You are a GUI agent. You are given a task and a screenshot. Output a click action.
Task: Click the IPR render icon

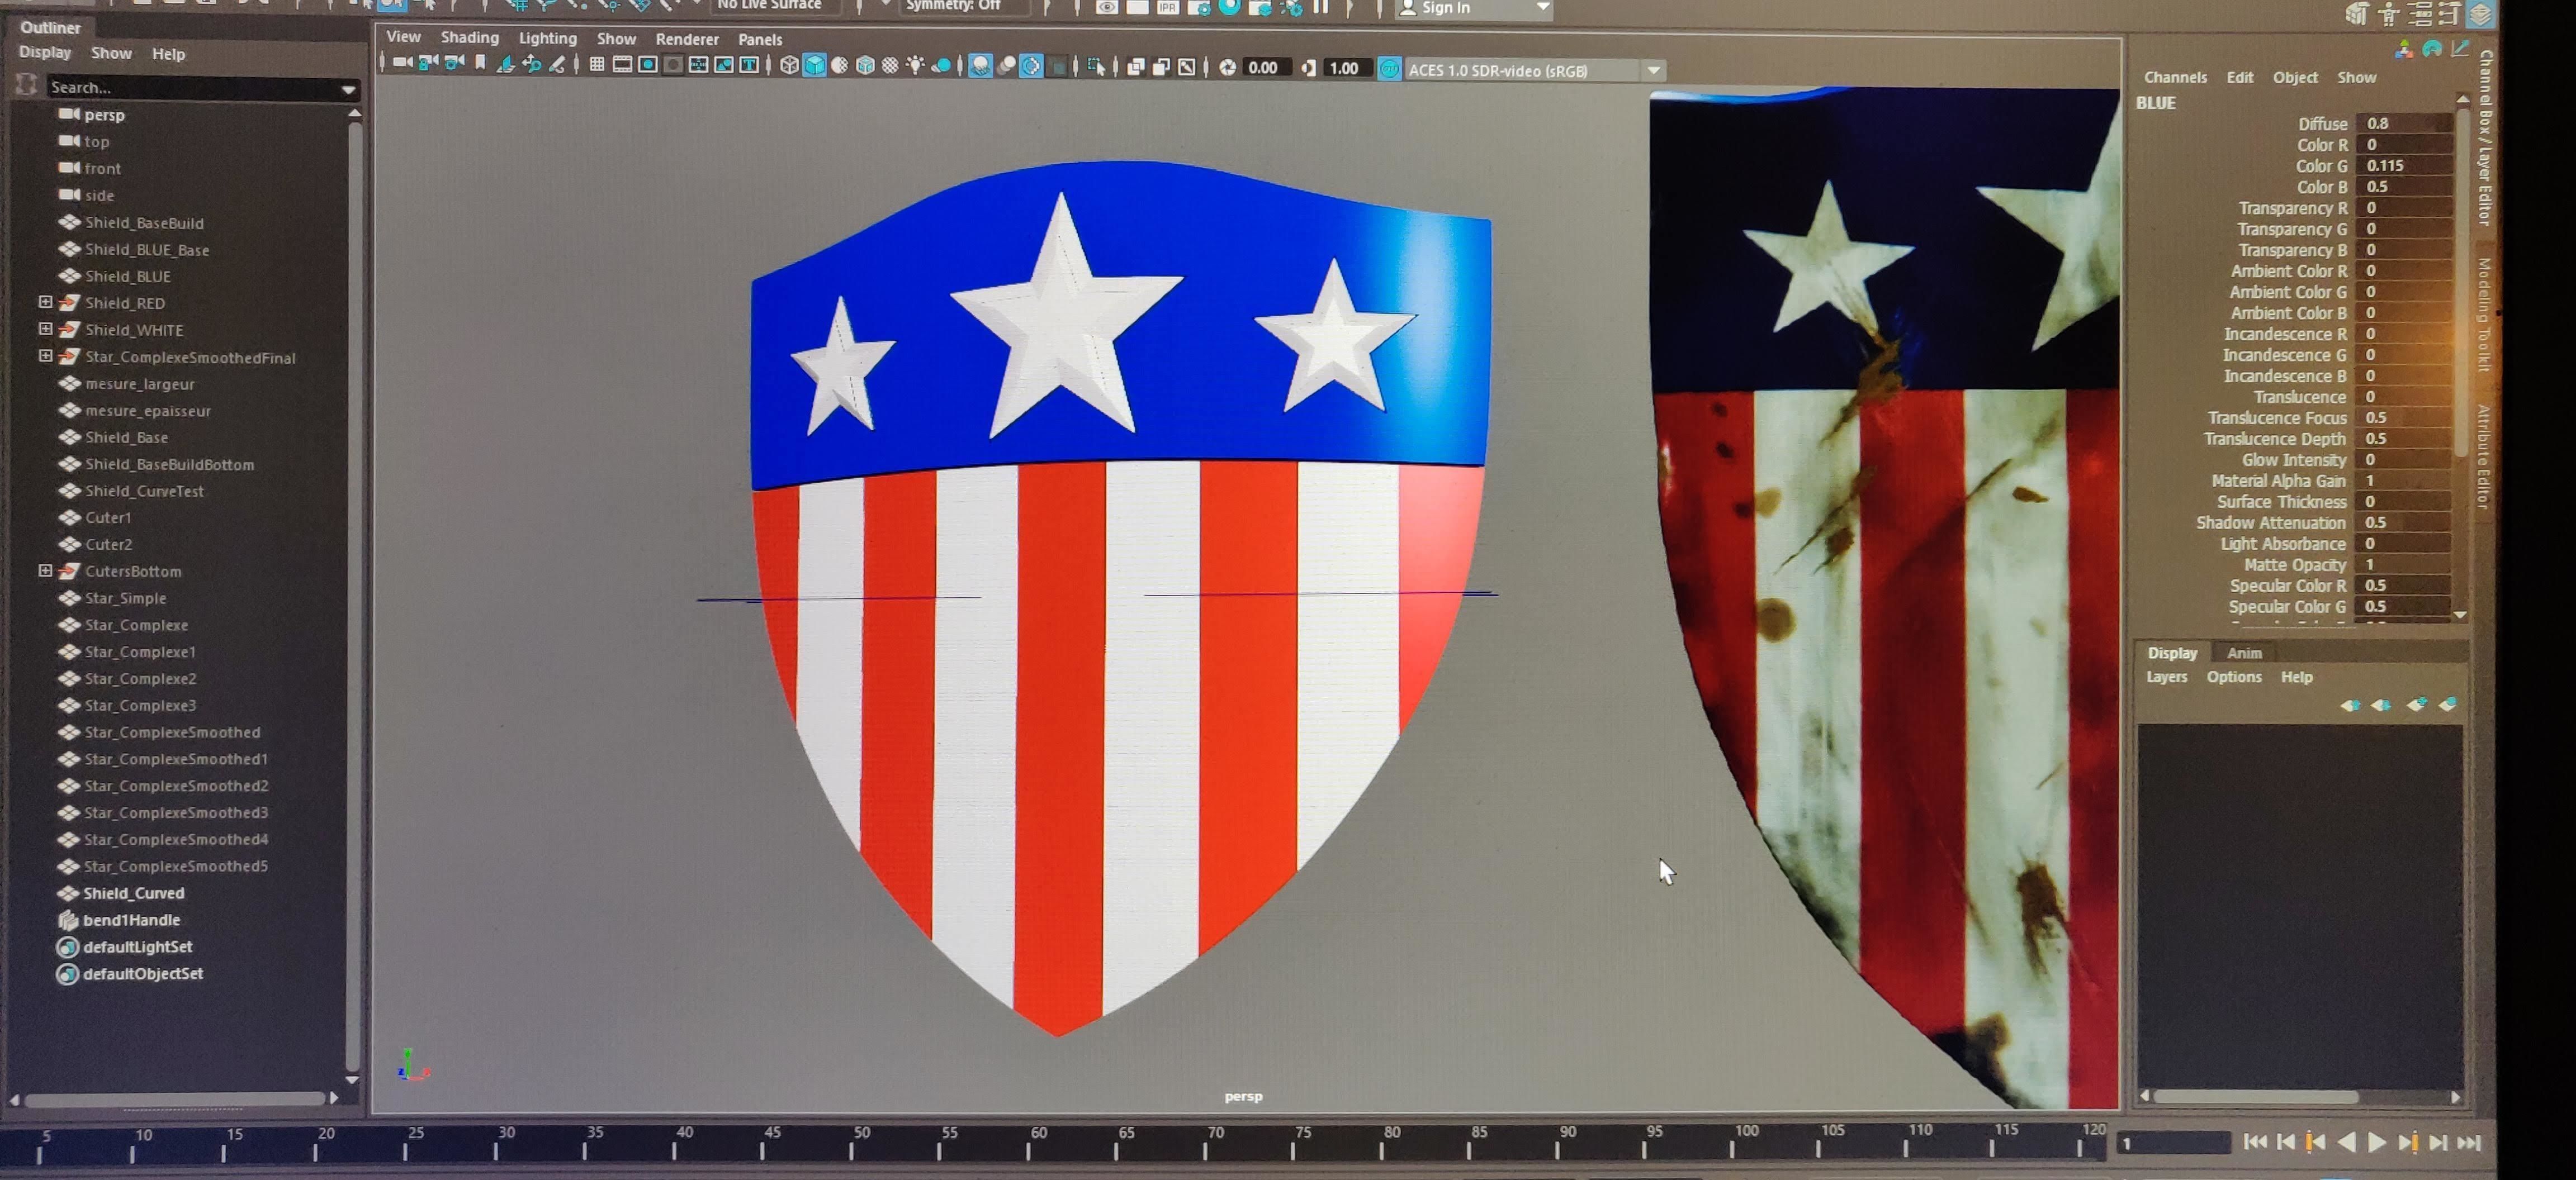coord(1168,8)
